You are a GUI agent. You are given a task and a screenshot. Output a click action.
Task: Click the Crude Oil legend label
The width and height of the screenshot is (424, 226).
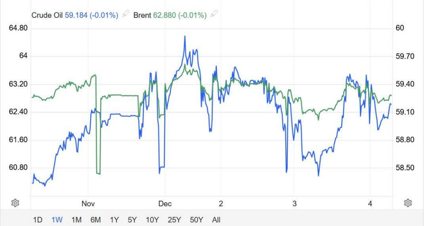tap(47, 15)
